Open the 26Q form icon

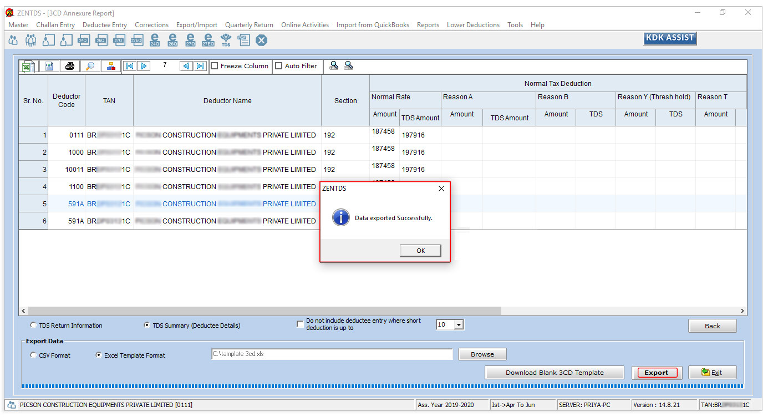[101, 40]
